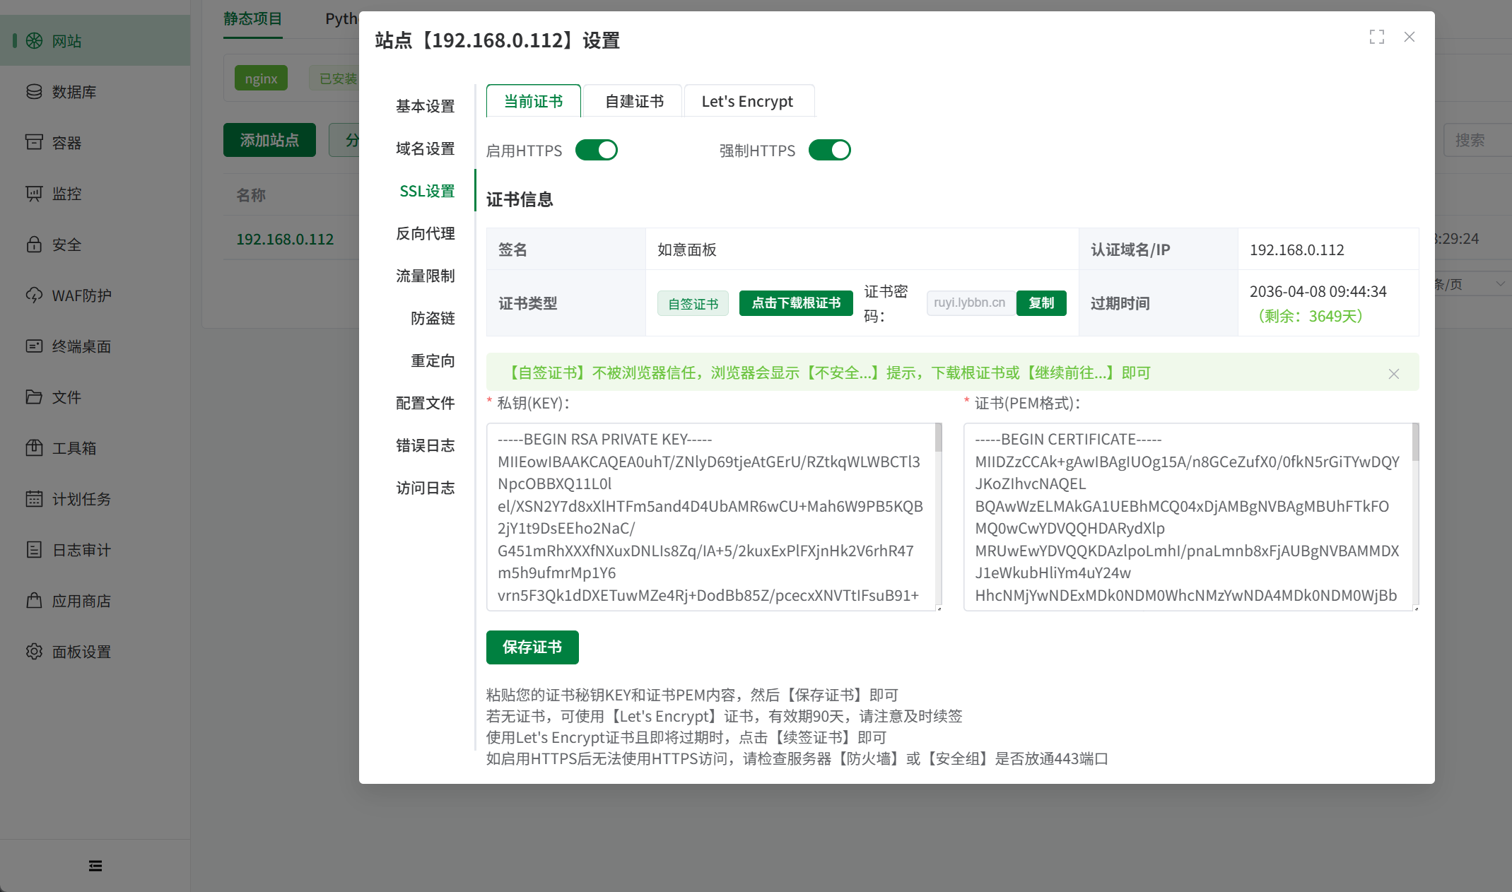1512x892 pixels.
Task: Open the 工具箱 toolbox
Action: pyautogui.click(x=75, y=448)
